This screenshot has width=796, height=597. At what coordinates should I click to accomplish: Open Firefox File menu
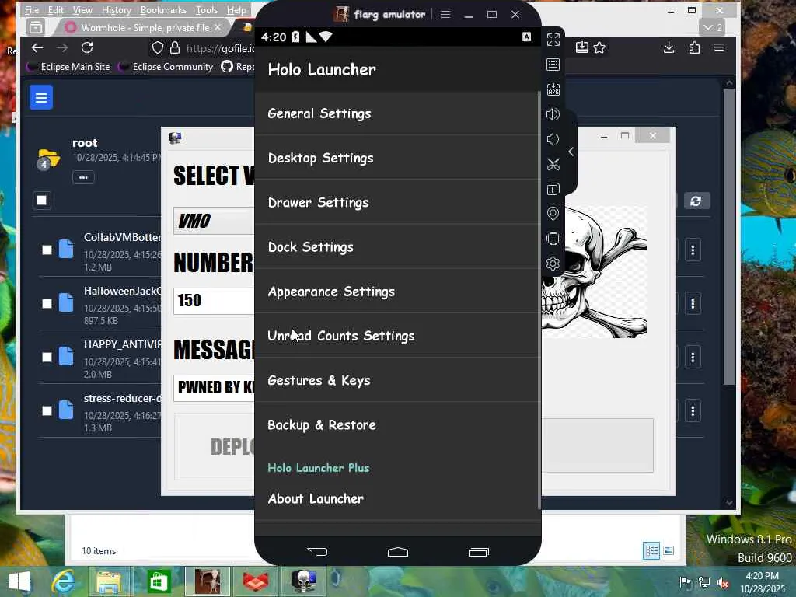[31, 9]
